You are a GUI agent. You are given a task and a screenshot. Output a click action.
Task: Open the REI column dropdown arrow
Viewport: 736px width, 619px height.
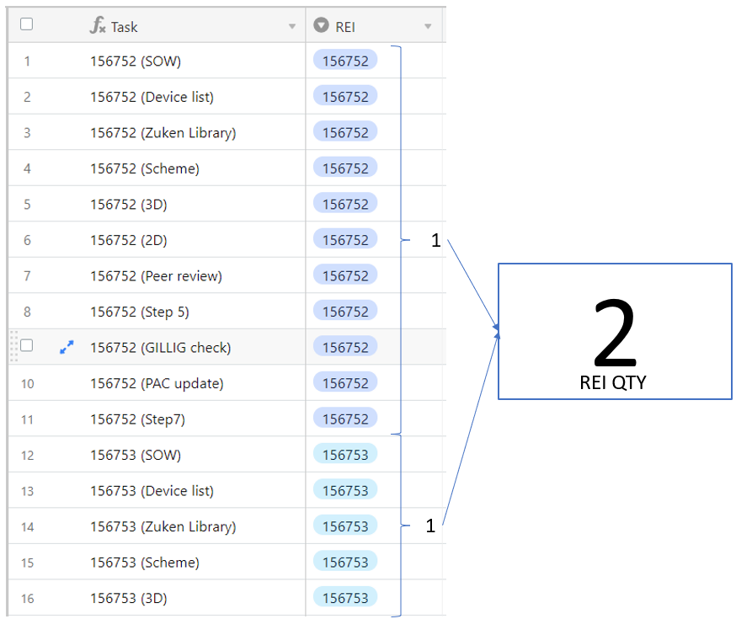coord(428,26)
